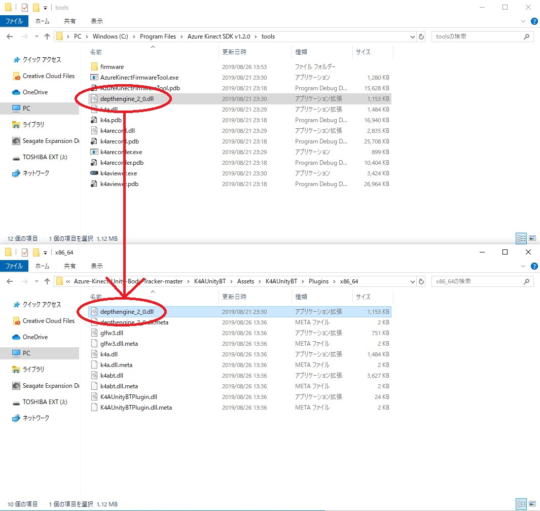Click new folder icon in x86_64 title bar
The image size is (540, 511).
[36, 252]
